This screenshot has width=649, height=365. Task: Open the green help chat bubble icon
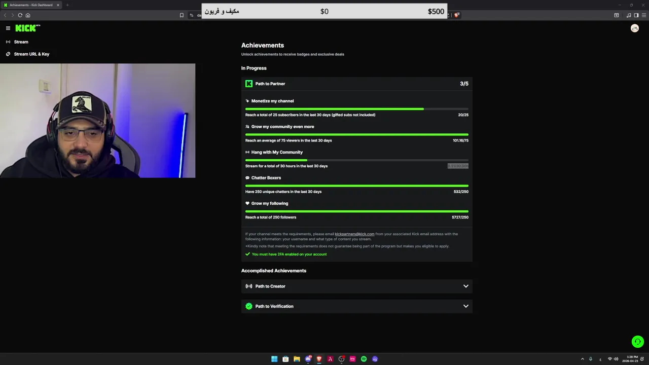point(638,342)
